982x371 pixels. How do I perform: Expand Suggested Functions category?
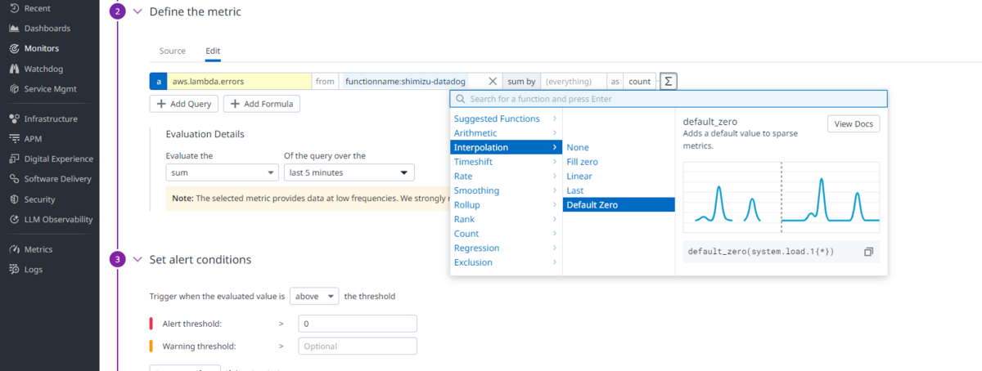(x=506, y=118)
